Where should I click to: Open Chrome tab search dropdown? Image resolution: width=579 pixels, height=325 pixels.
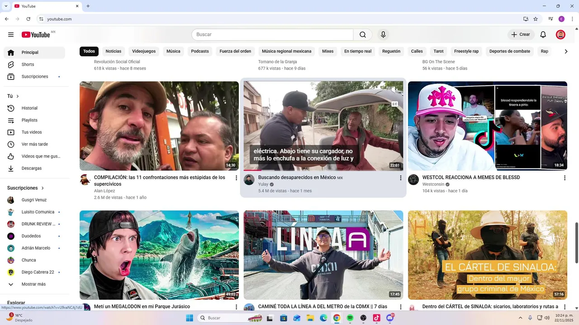click(x=6, y=6)
